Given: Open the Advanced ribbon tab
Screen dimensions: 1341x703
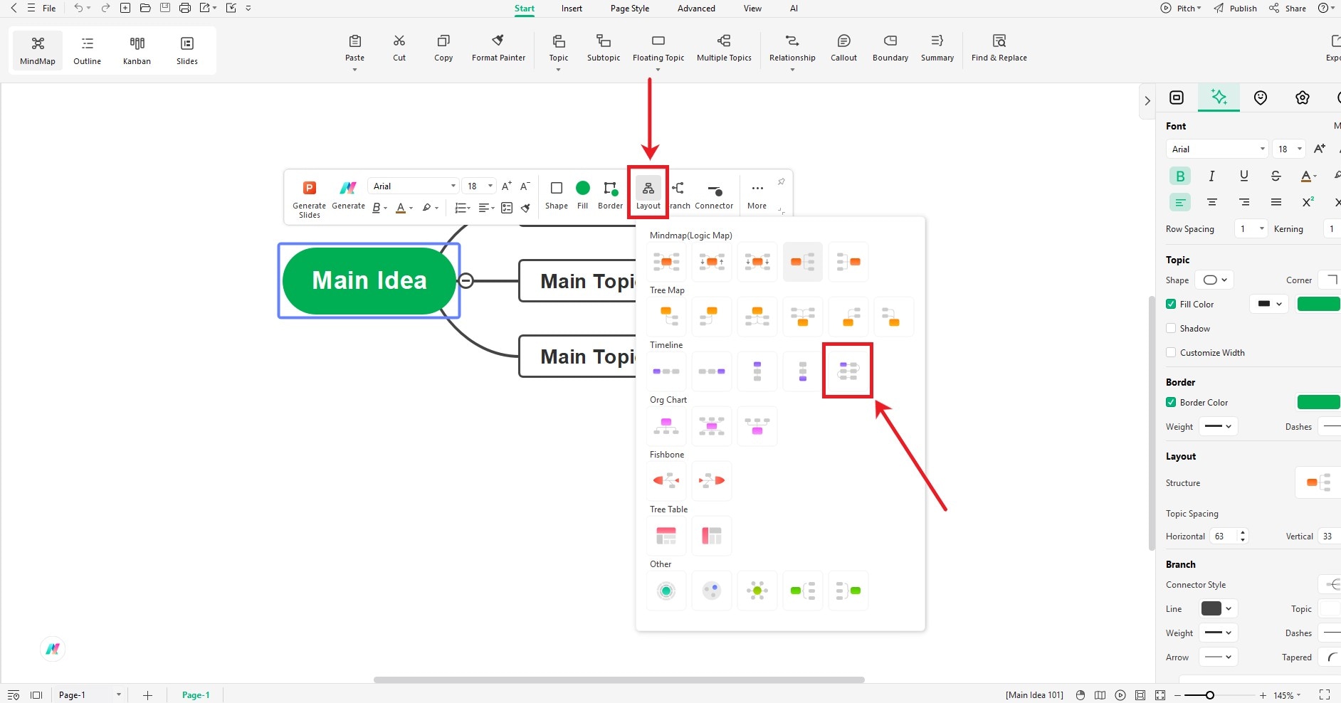Looking at the screenshot, I should 696,9.
